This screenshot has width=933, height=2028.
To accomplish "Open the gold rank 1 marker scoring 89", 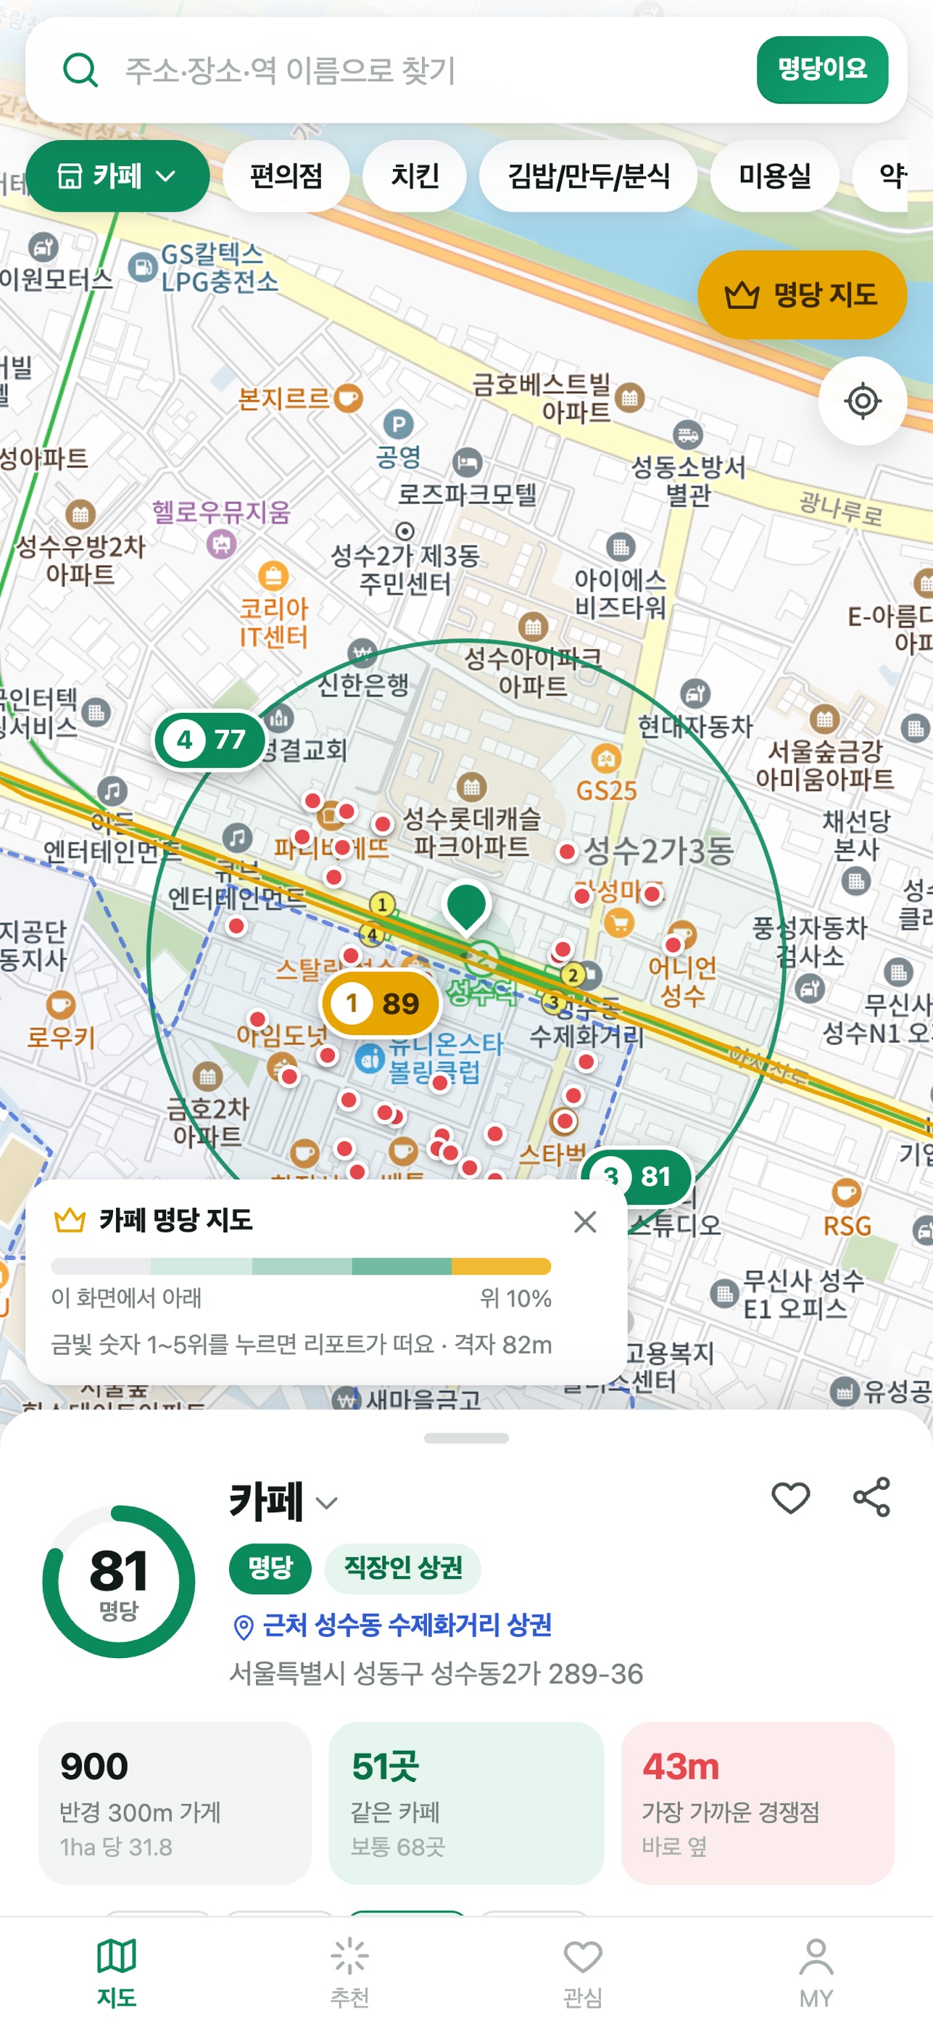I will pos(381,1003).
